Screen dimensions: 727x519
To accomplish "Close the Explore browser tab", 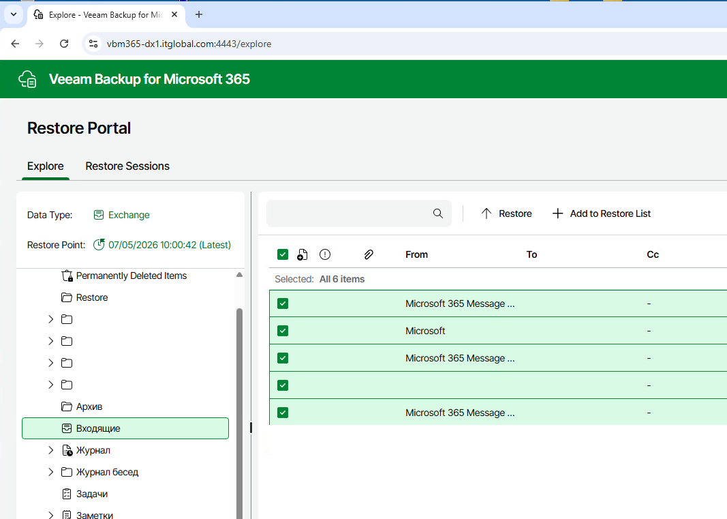I will 174,14.
